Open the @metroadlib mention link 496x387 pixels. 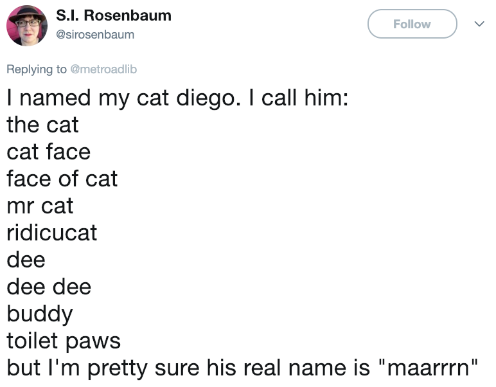click(103, 69)
